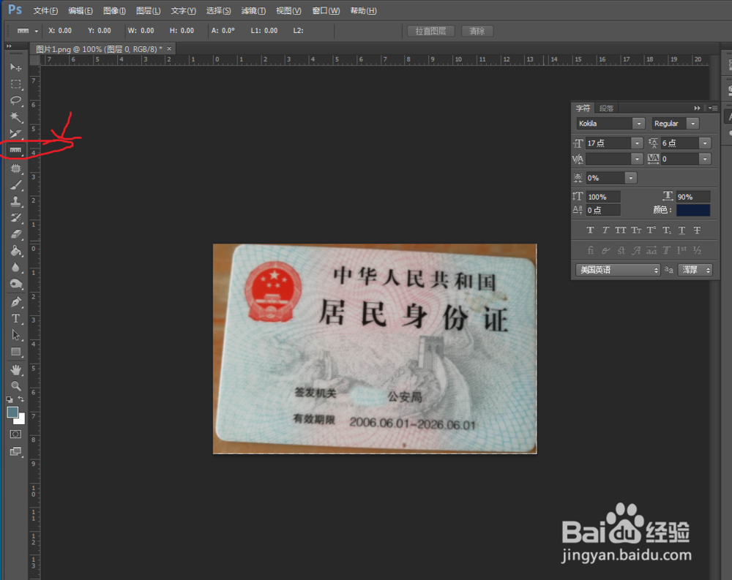Switch to the 段落 panel tab

pos(606,108)
